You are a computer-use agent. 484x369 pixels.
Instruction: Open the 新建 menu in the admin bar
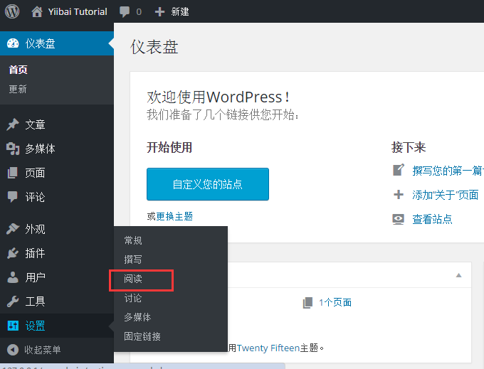[180, 11]
